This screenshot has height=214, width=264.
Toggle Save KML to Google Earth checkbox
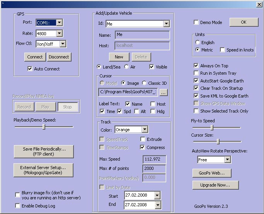[x=196, y=96]
